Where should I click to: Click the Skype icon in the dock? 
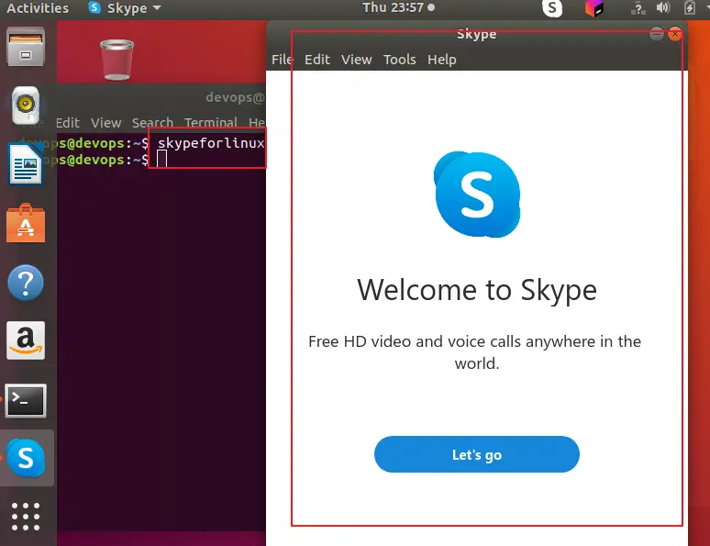[x=26, y=458]
